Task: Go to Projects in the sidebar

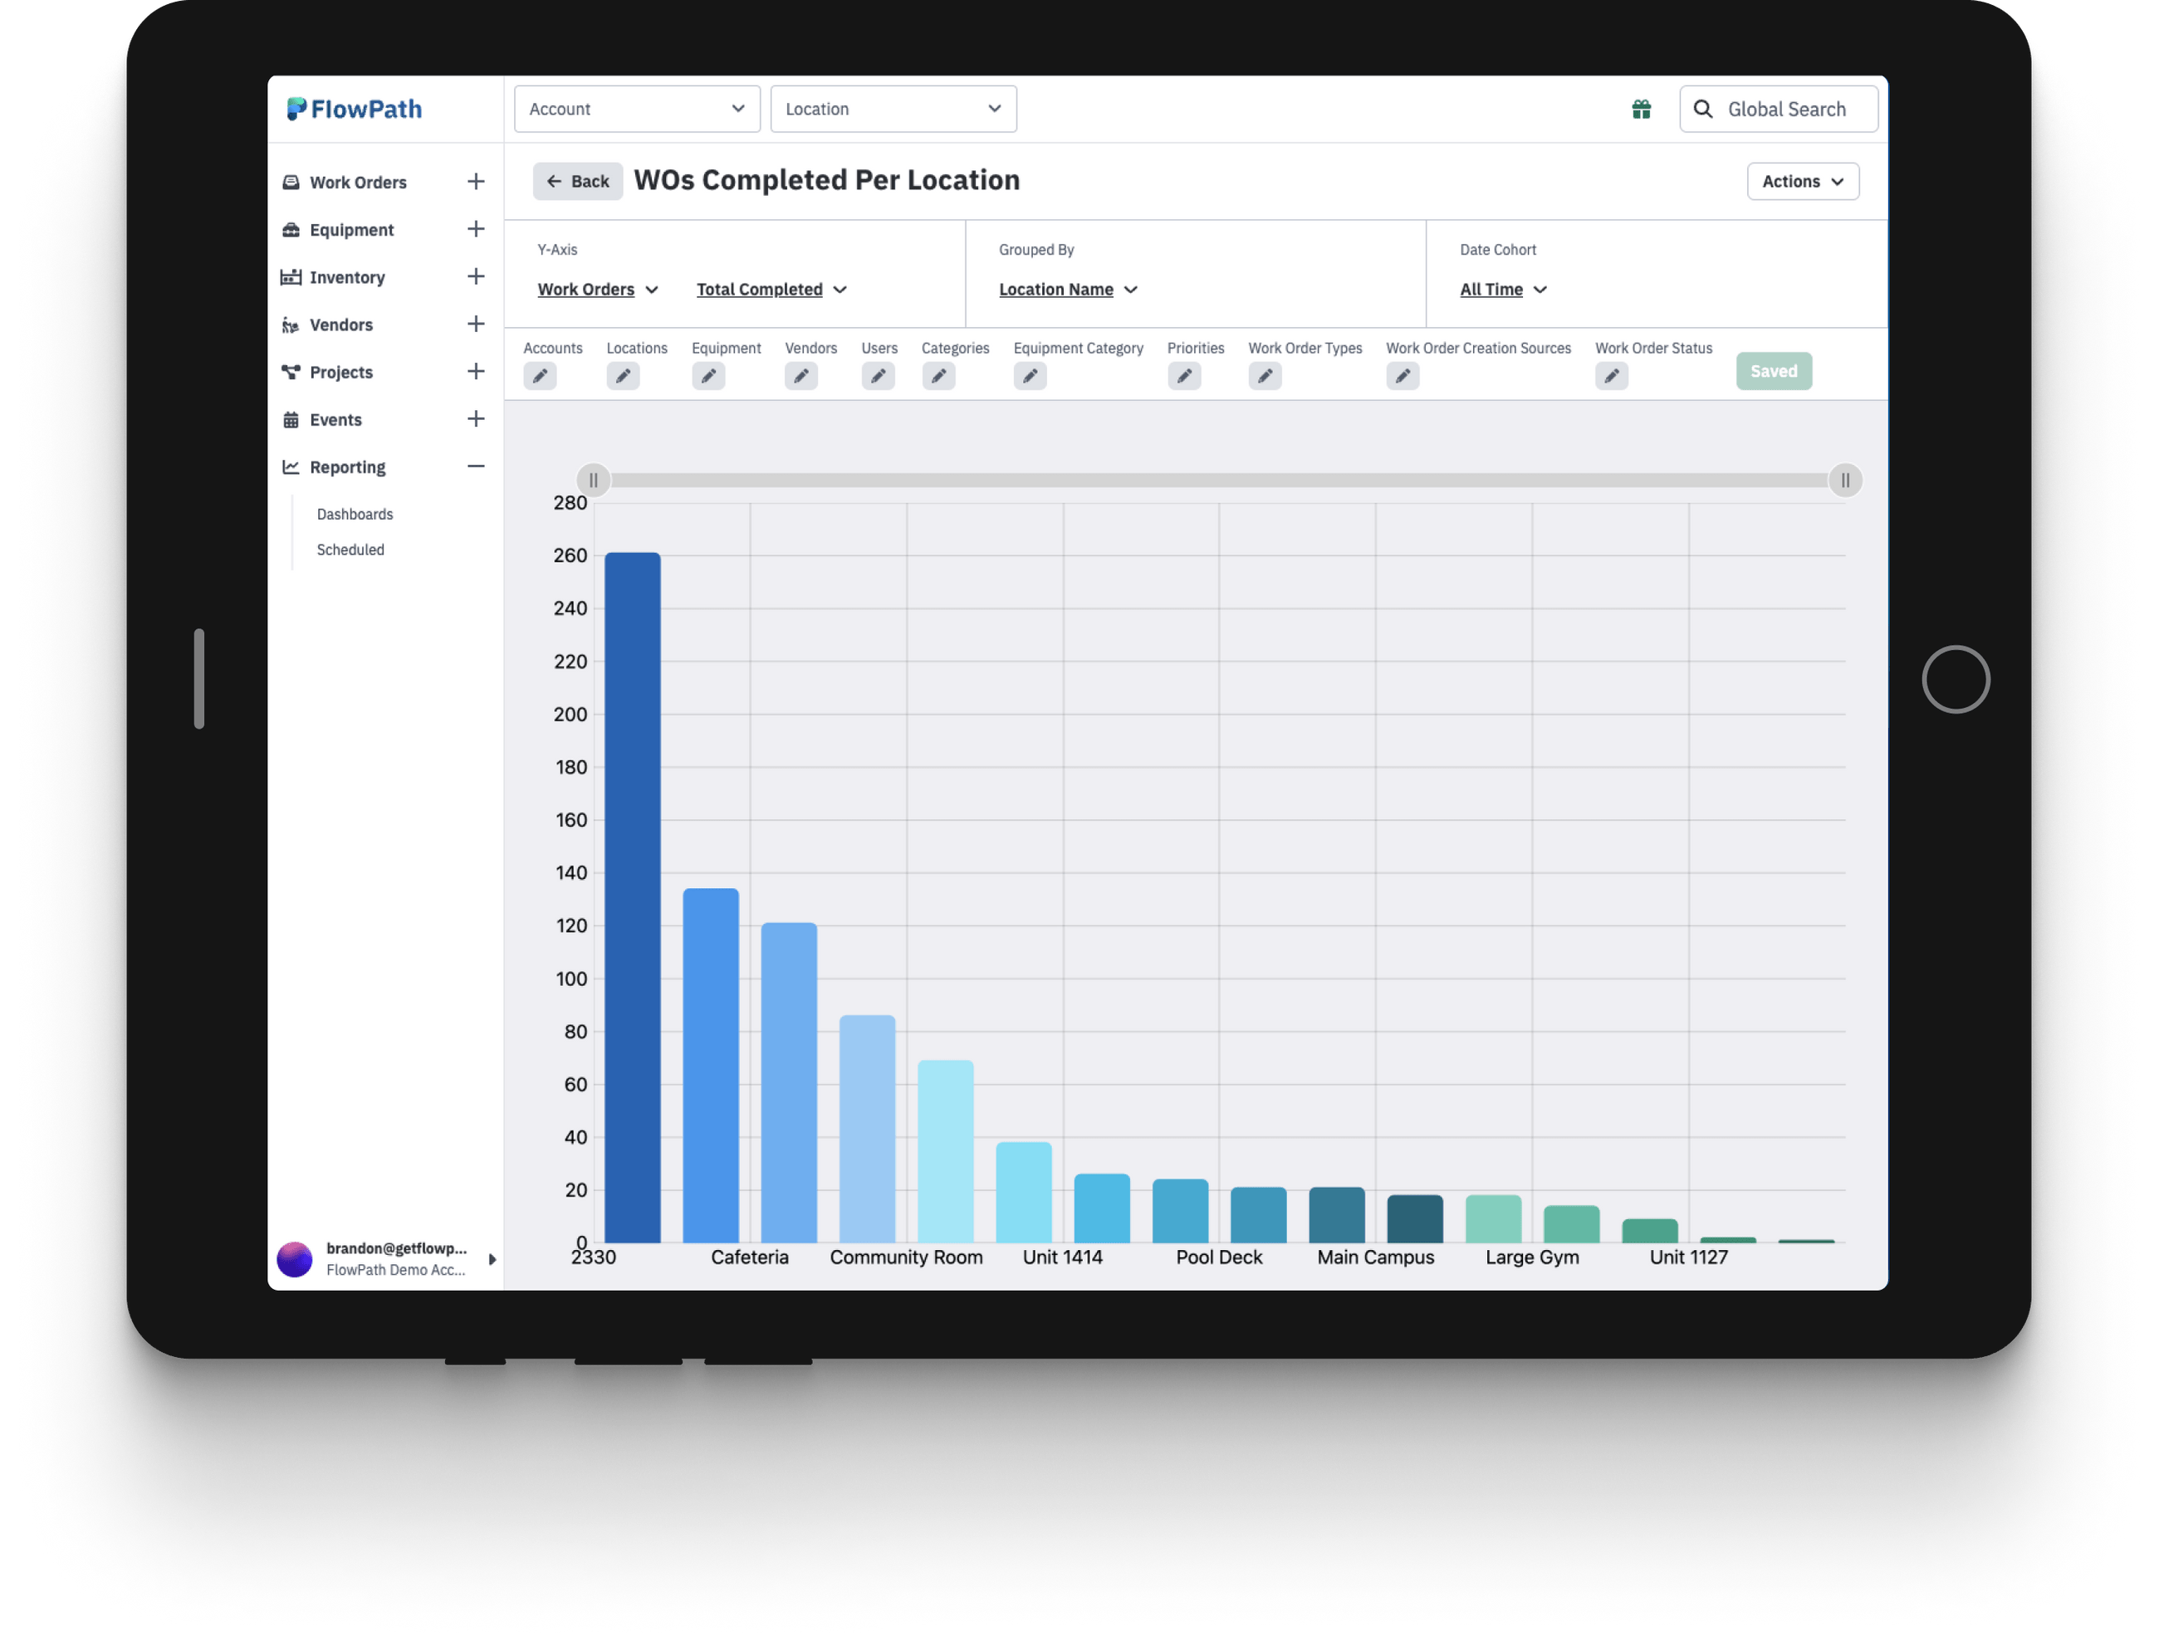Action: coord(341,372)
